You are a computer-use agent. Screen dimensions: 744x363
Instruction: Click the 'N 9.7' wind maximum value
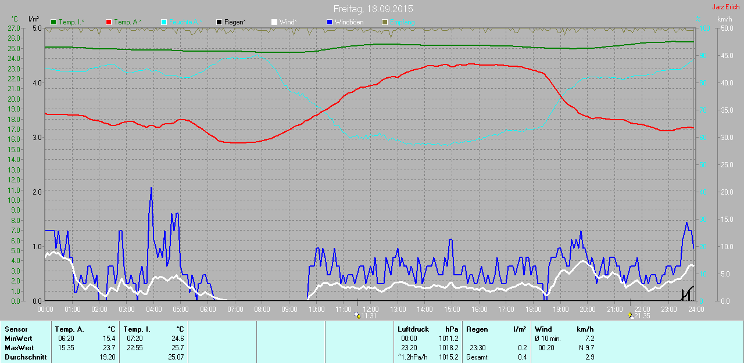585,348
